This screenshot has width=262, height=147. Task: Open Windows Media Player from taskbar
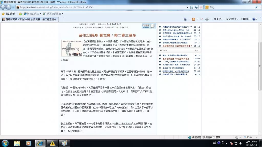(x=29, y=143)
